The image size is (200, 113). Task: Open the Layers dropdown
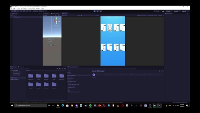coord(177,11)
